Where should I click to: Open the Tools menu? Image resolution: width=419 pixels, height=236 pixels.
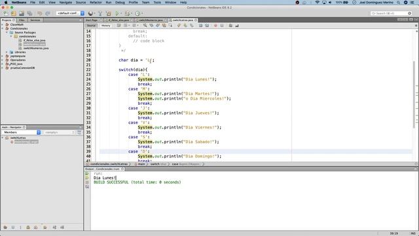click(x=157, y=3)
